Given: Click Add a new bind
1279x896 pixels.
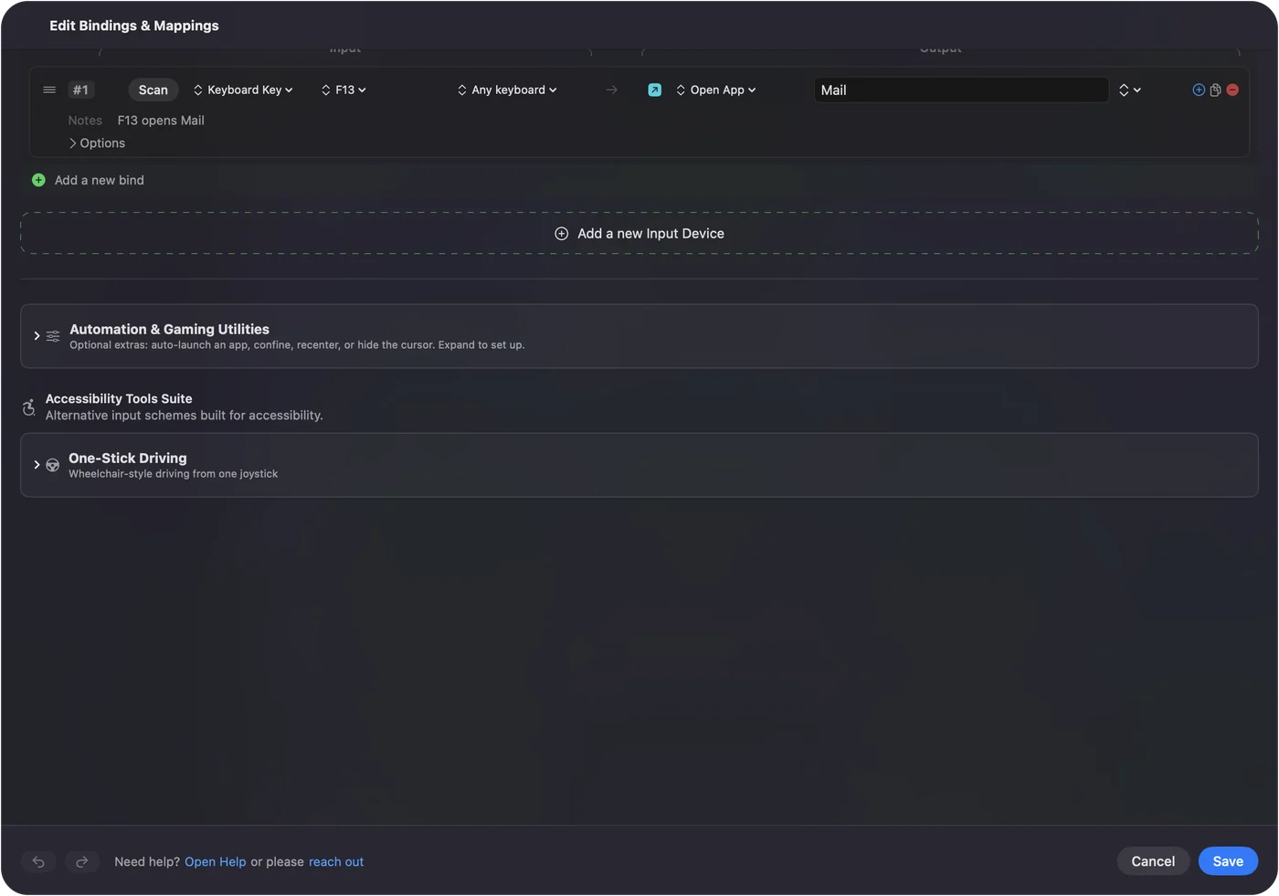Looking at the screenshot, I should [100, 180].
